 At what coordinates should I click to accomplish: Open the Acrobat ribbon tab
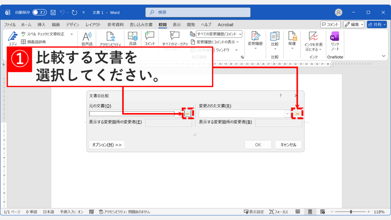pos(225,24)
